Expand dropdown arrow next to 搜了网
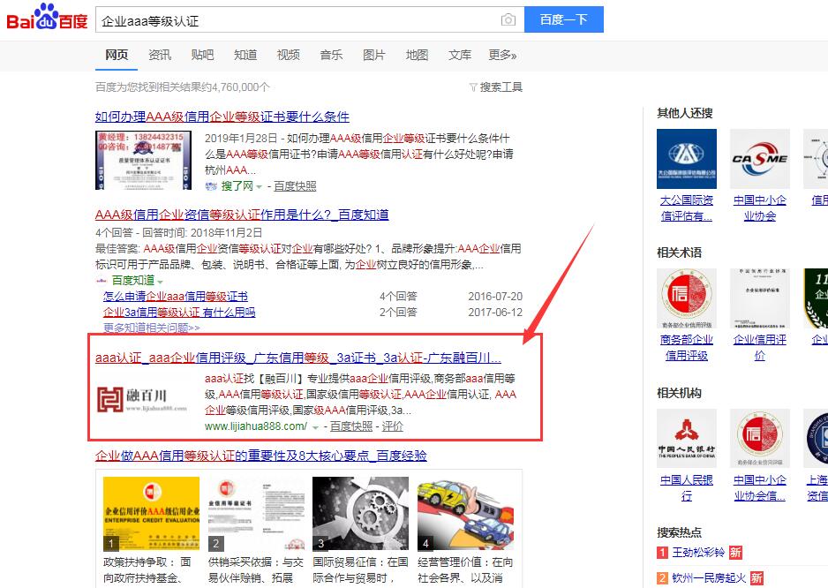The width and height of the screenshot is (828, 588). pyautogui.click(x=260, y=186)
